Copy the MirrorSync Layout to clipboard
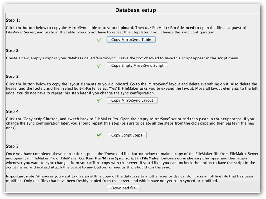266x199 pixels. 132,100
